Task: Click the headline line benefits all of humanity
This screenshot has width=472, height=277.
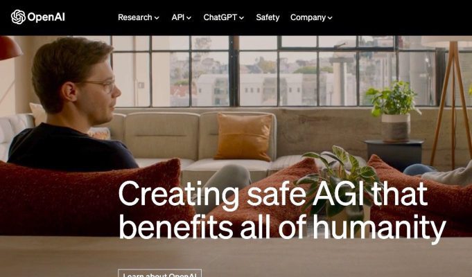Action: (282, 226)
